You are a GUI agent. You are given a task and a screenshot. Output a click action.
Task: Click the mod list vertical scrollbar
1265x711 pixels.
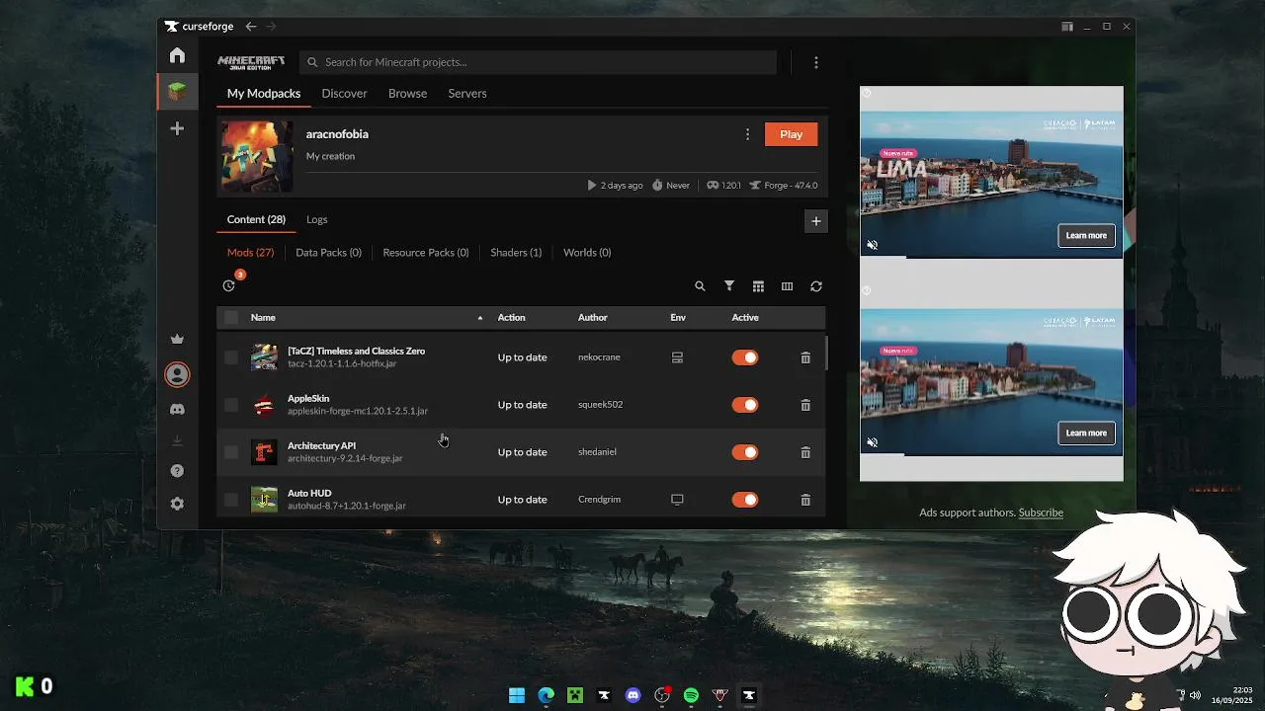(x=826, y=353)
